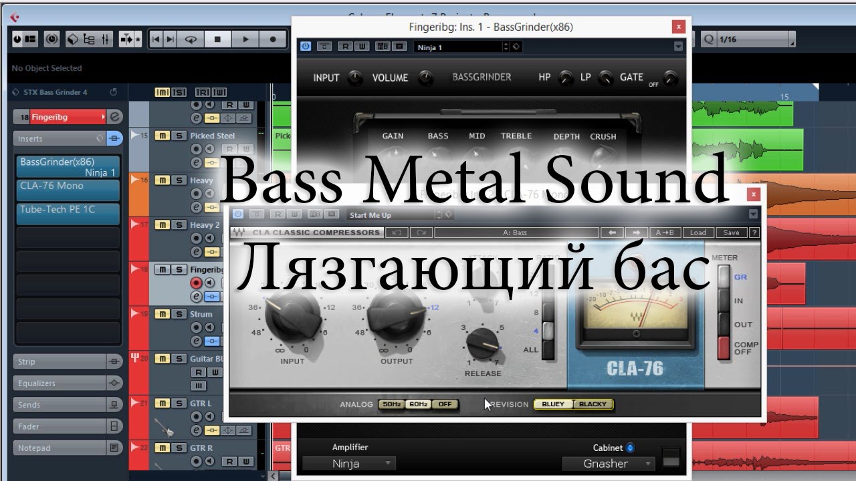
Task: Click the transport Record button
Action: (273, 39)
